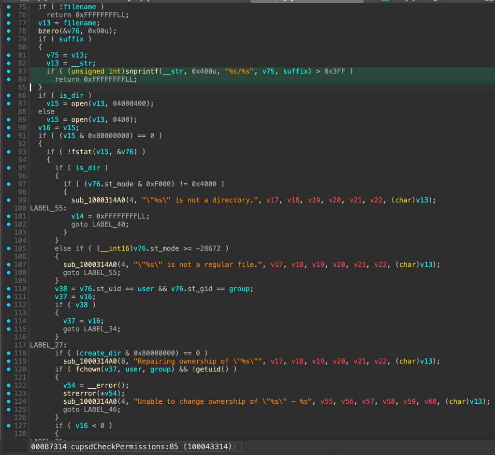495x455 pixels.
Task: Click the blue dot marker on line 124
Action: click(9, 401)
